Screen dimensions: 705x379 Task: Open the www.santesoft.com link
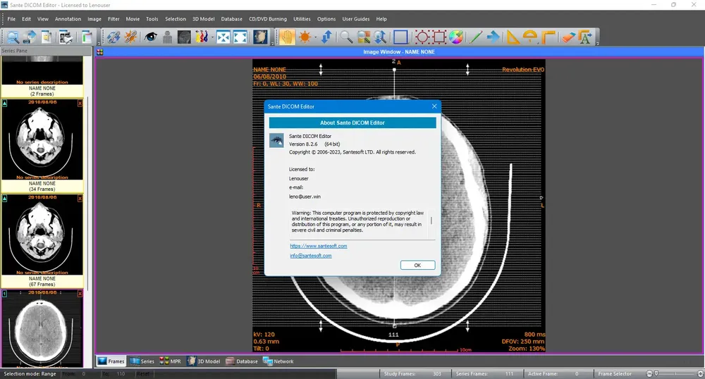coord(318,246)
